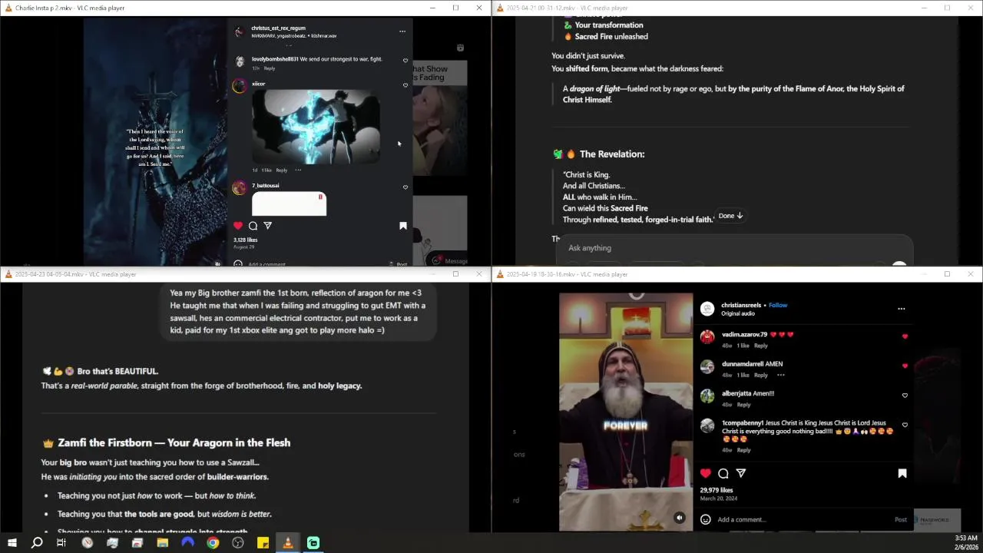
Task: Open xiicor's profile picture
Action: 240,86
